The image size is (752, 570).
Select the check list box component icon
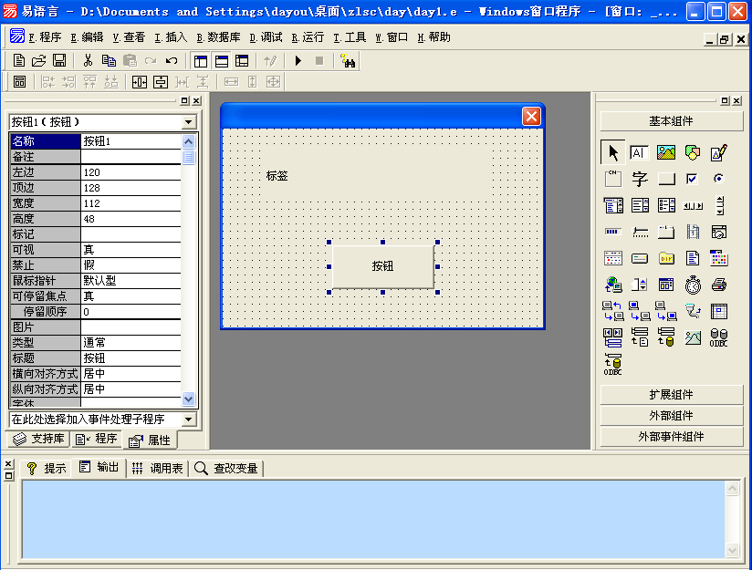665,206
